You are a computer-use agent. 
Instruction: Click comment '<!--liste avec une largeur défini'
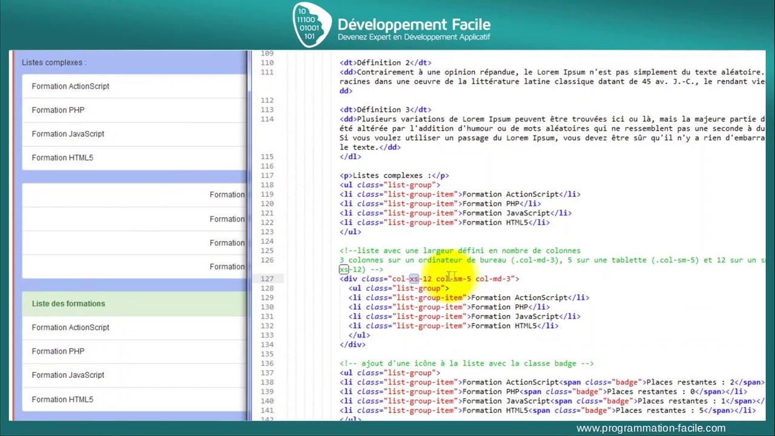coord(460,251)
